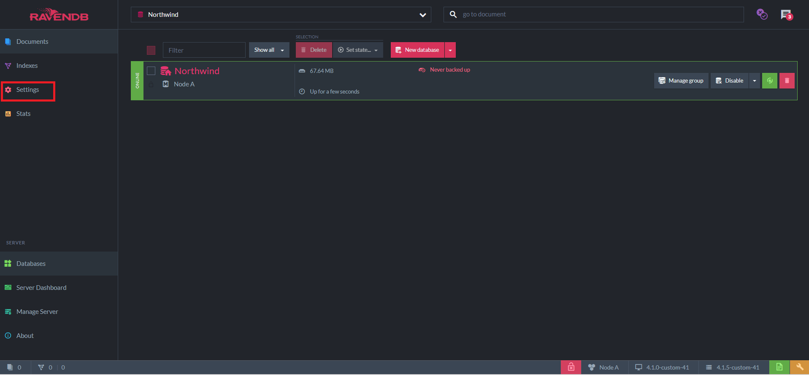This screenshot has height=375, width=809.
Task: Click the Stats chart icon
Action: point(8,114)
